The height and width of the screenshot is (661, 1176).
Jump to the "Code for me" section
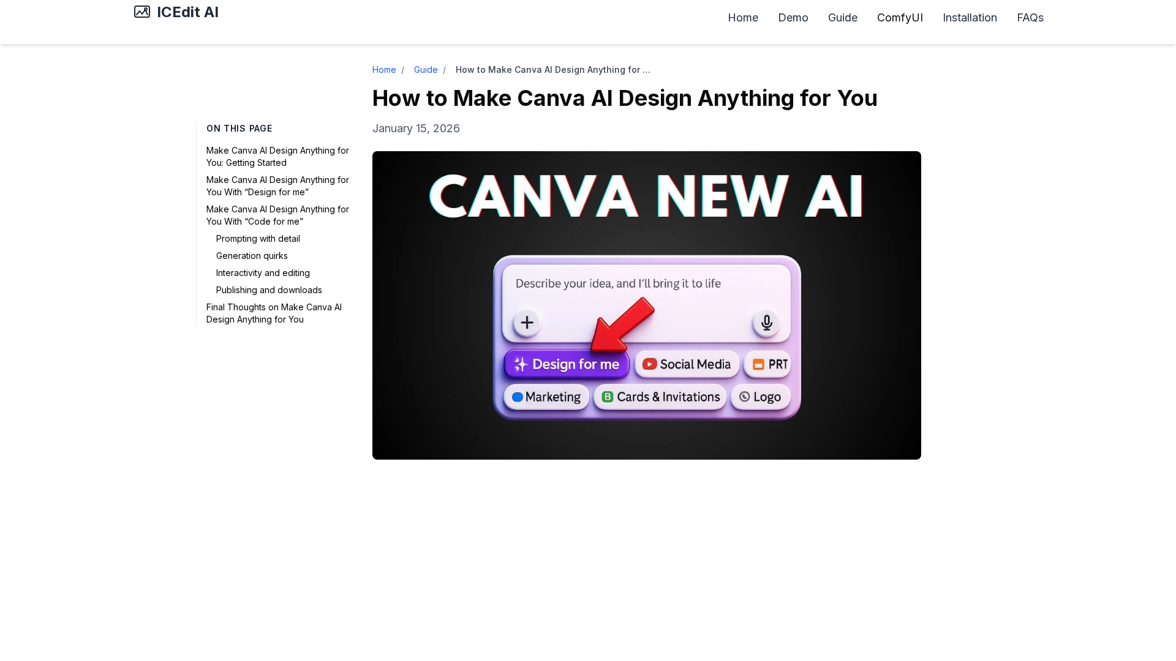277,215
